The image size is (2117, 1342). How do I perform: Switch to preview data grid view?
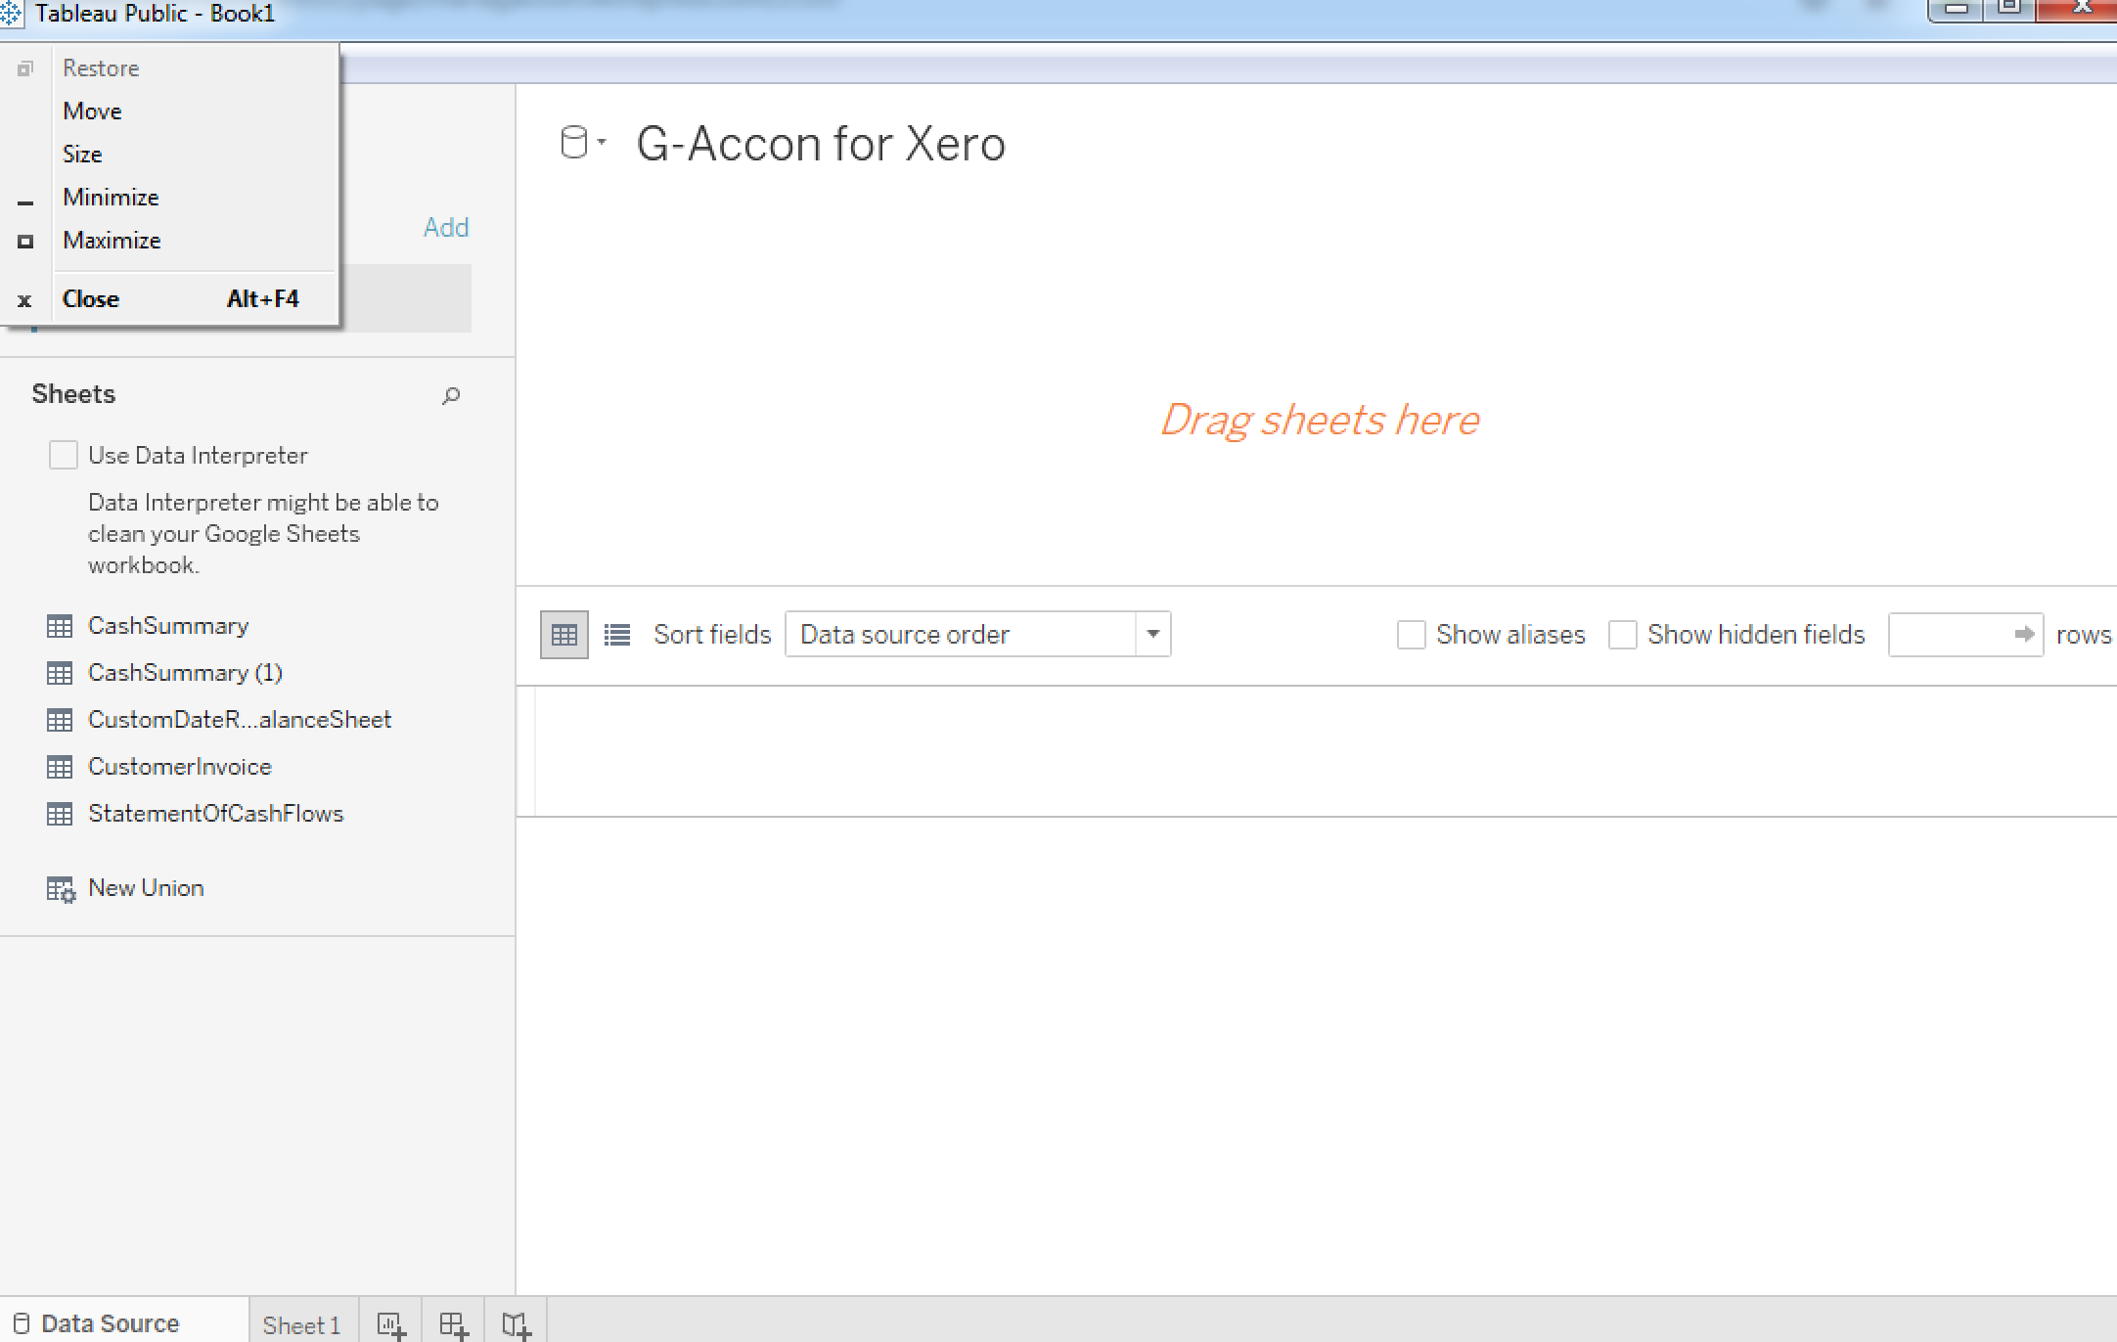[x=564, y=635]
